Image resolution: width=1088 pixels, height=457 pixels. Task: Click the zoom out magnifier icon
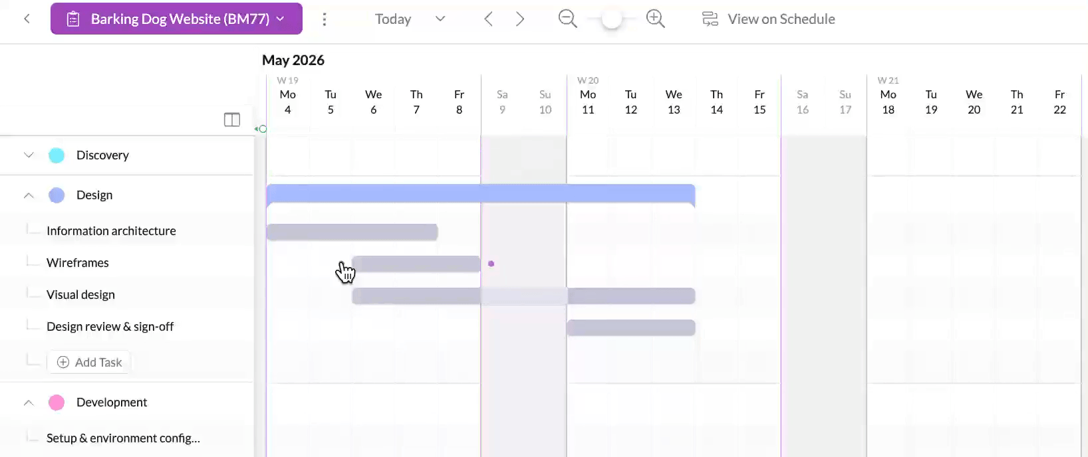coord(567,19)
